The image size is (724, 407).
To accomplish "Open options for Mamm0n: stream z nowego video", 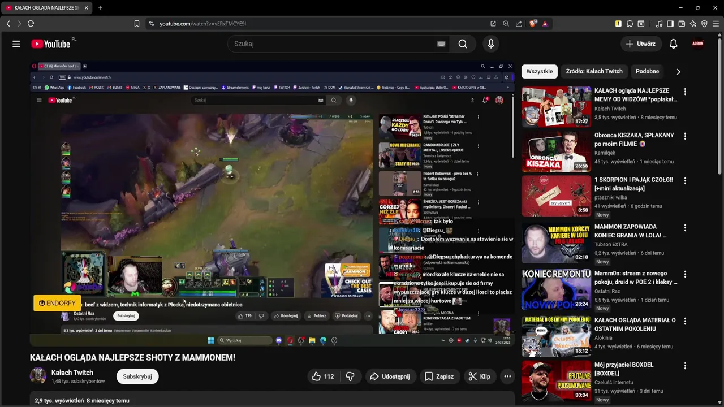I will [685, 275].
